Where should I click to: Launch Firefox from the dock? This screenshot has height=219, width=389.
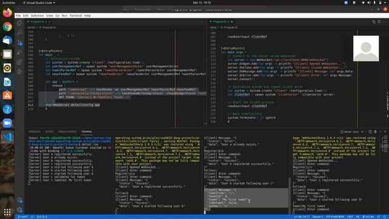tap(7, 13)
